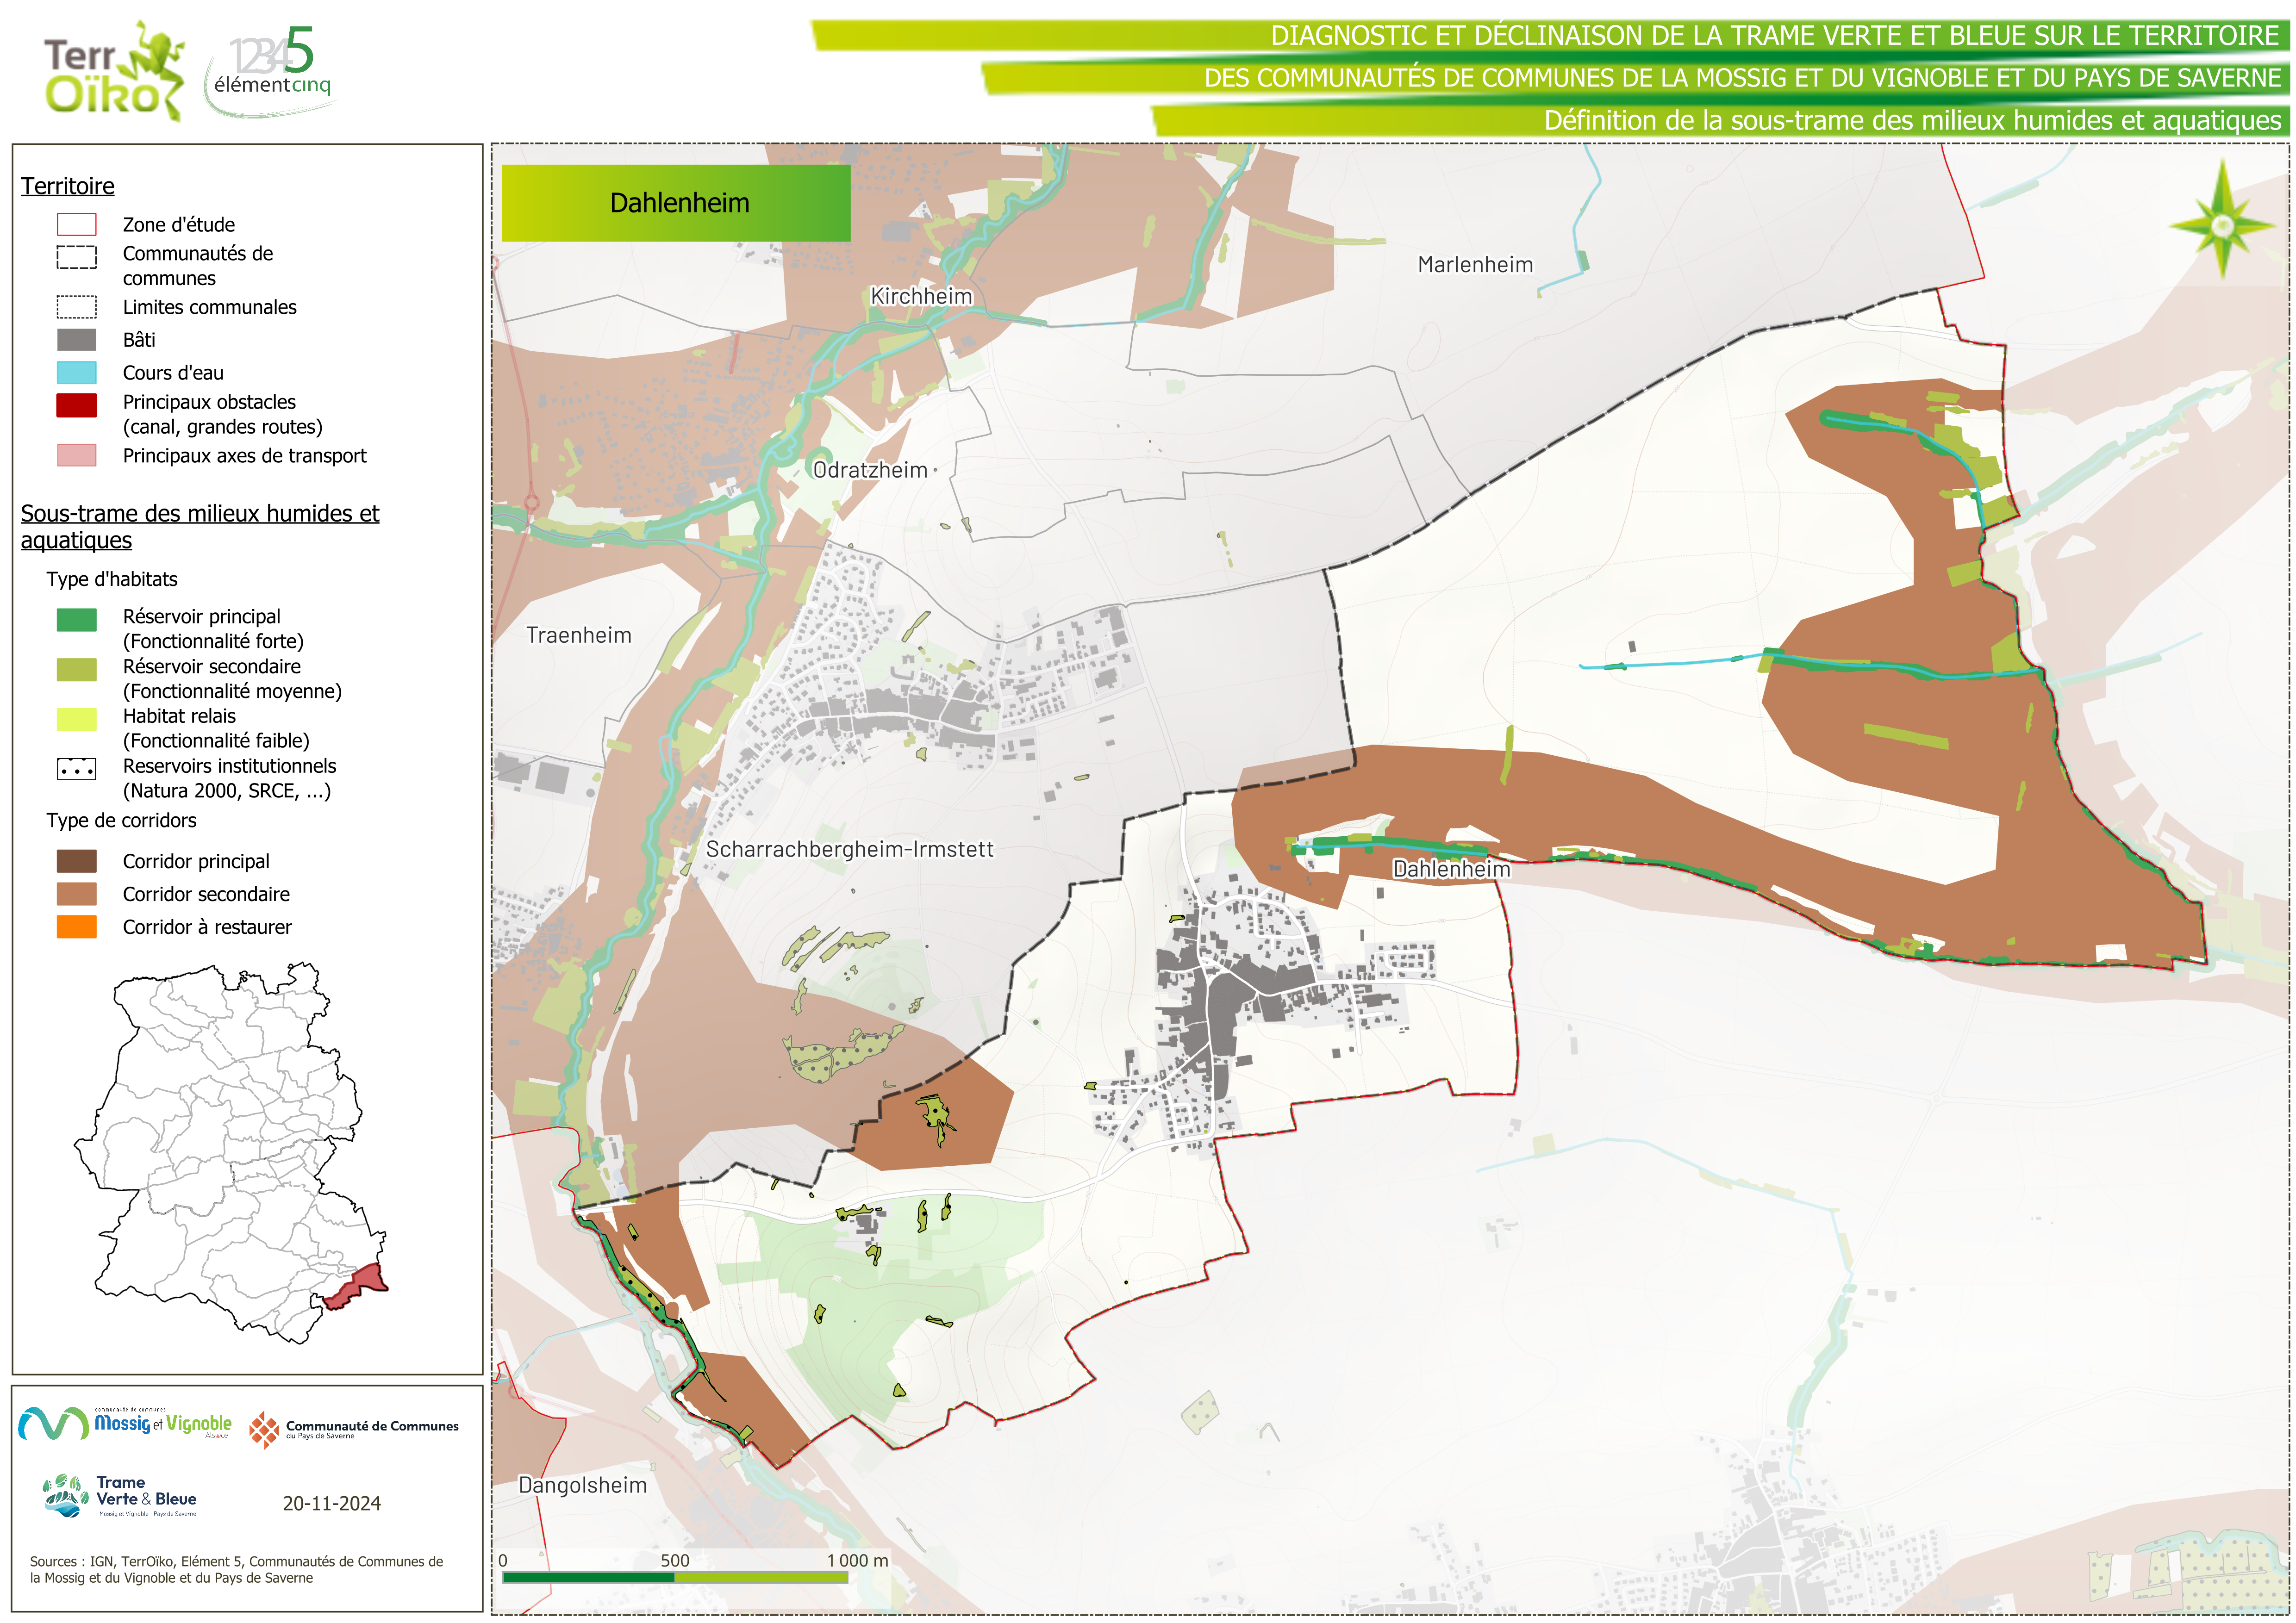Screen dimensions: 2296x1623
Task: Click the Dahlenheim green title banner
Action: click(x=676, y=203)
